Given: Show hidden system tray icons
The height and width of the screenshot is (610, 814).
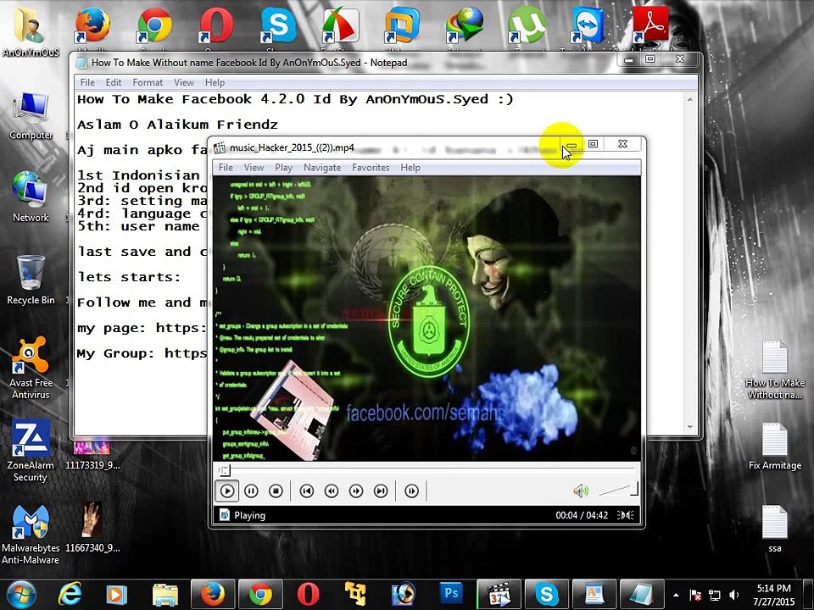Looking at the screenshot, I should pyautogui.click(x=676, y=595).
